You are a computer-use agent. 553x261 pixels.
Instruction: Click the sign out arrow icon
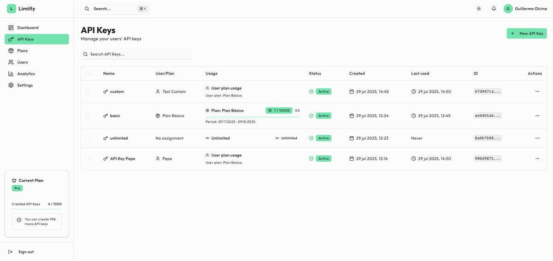click(x=11, y=252)
